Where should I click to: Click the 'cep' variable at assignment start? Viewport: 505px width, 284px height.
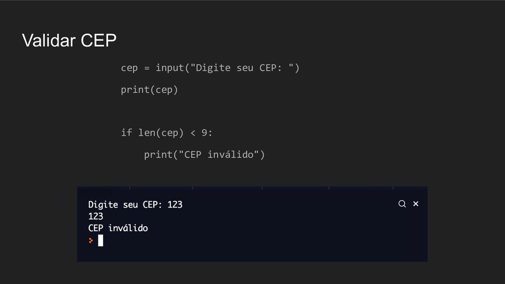coord(129,69)
